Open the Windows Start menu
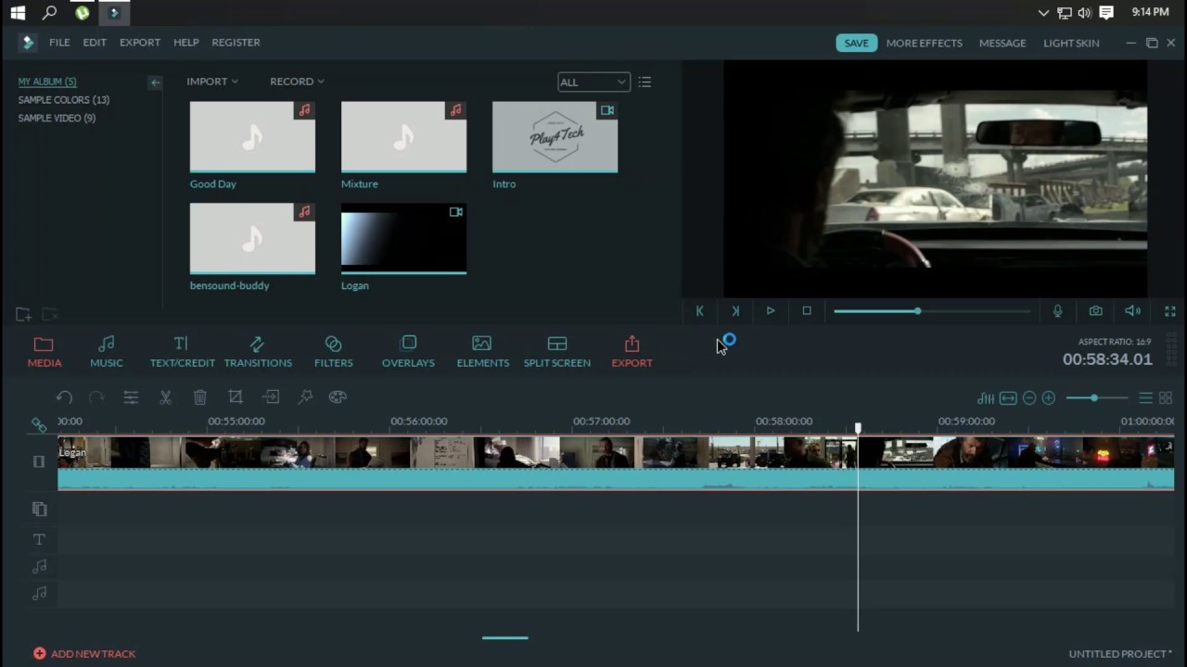The width and height of the screenshot is (1187, 667). click(x=18, y=13)
